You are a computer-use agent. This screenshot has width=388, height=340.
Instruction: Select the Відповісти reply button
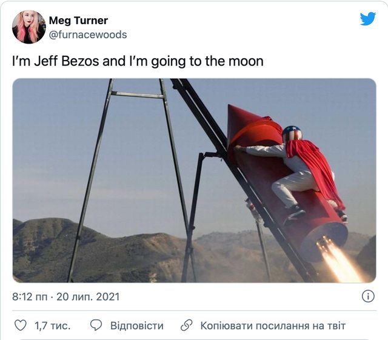coord(137,325)
